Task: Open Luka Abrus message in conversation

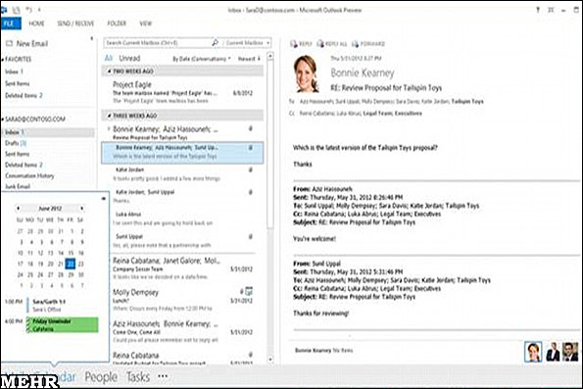Action: tap(182, 219)
